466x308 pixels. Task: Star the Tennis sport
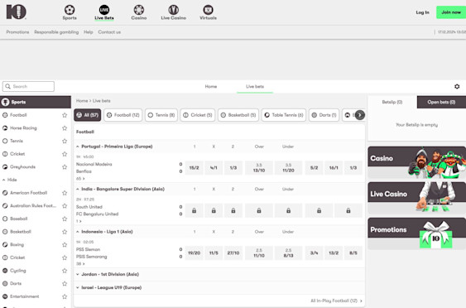(65, 141)
